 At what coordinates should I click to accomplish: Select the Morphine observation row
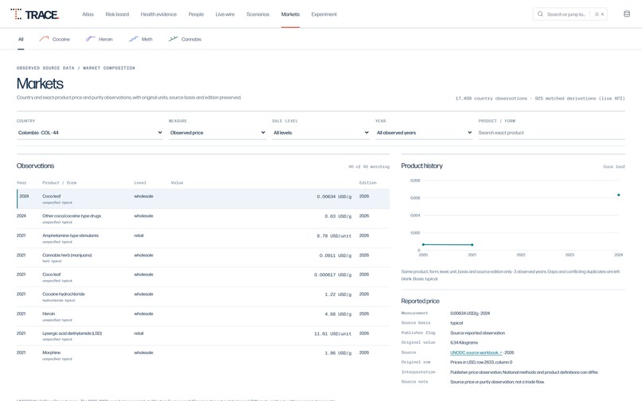tap(203, 355)
